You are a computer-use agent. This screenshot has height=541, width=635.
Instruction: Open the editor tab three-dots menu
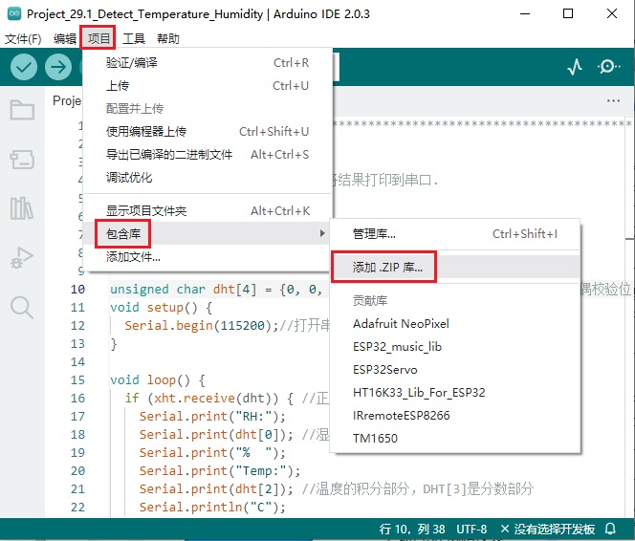(x=613, y=100)
